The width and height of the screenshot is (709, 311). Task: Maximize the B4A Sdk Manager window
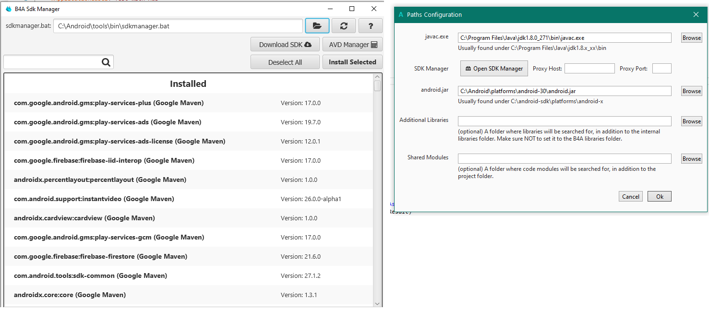tap(352, 9)
